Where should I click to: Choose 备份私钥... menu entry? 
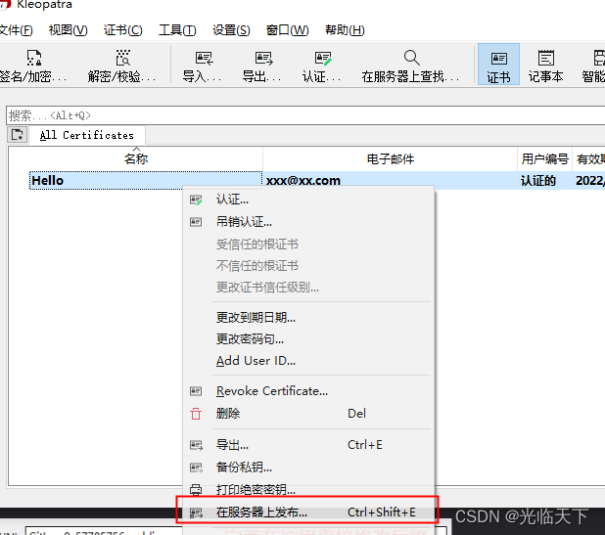click(x=308, y=468)
